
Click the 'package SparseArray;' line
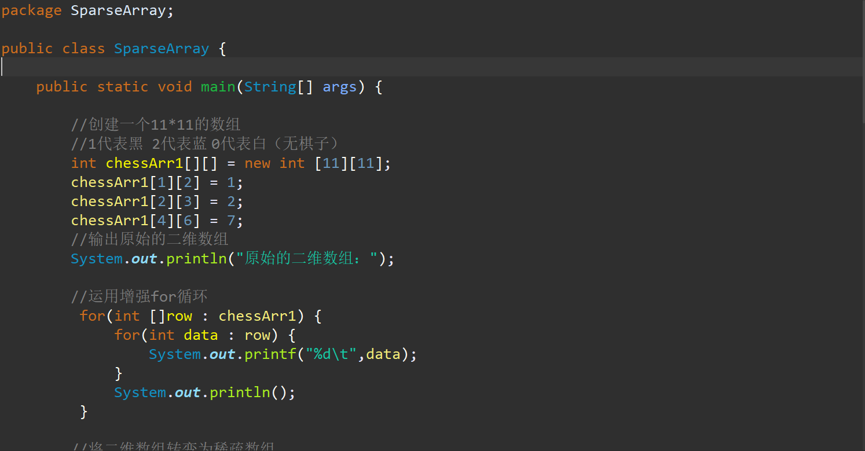[x=87, y=10]
